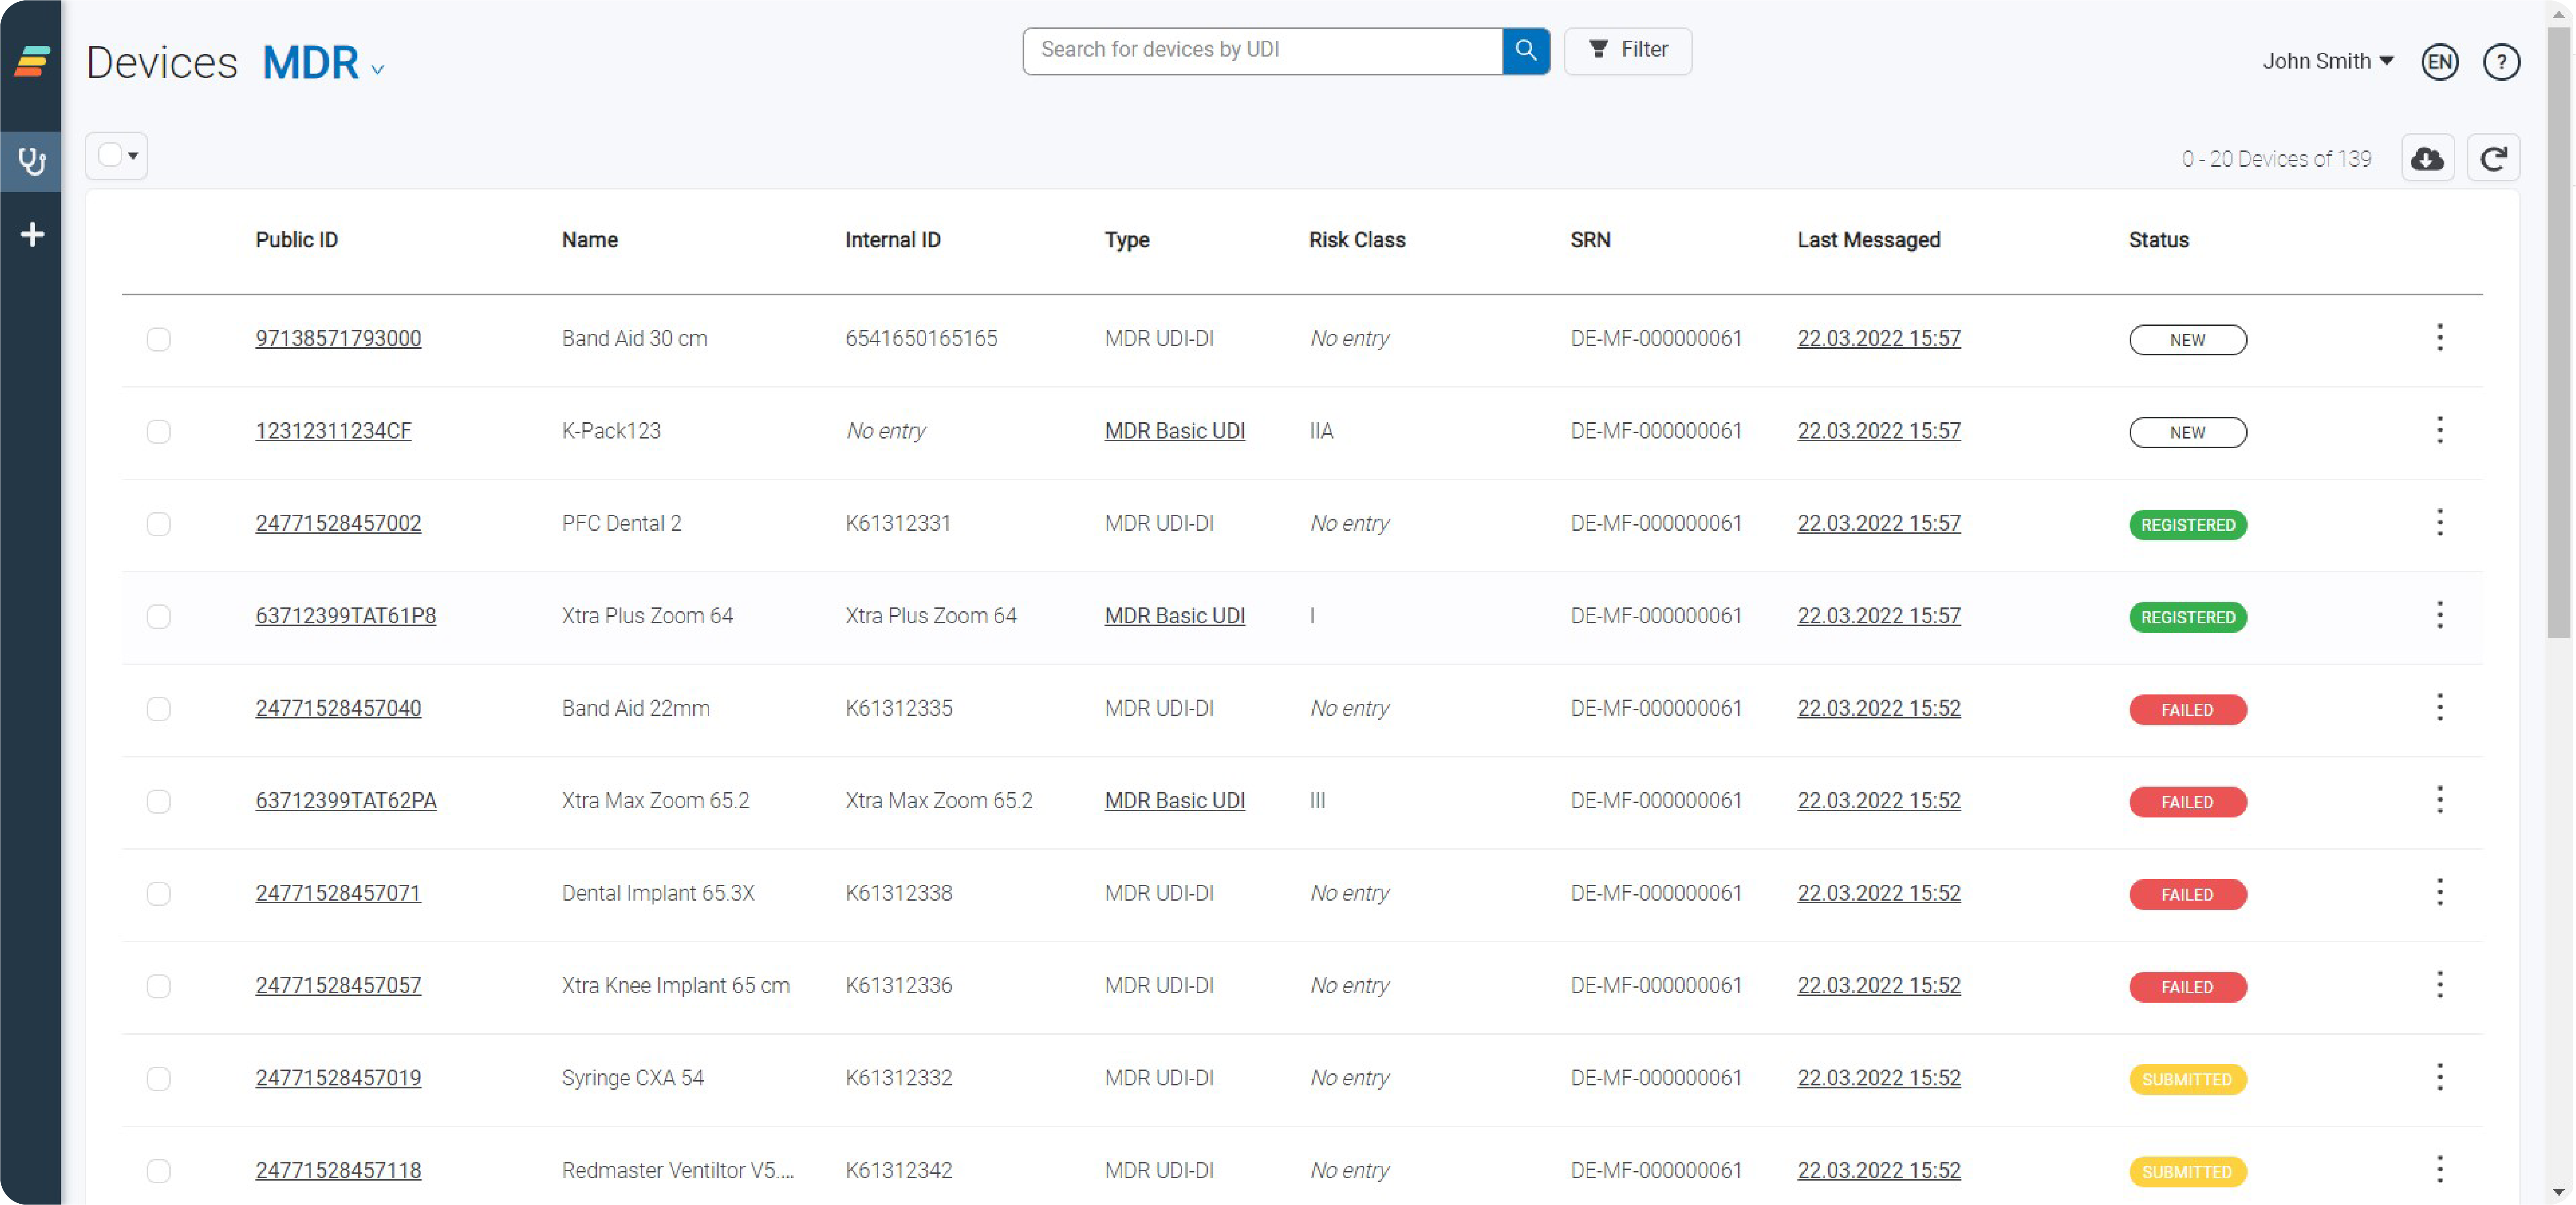Open device 24771528457118

pyautogui.click(x=338, y=1170)
